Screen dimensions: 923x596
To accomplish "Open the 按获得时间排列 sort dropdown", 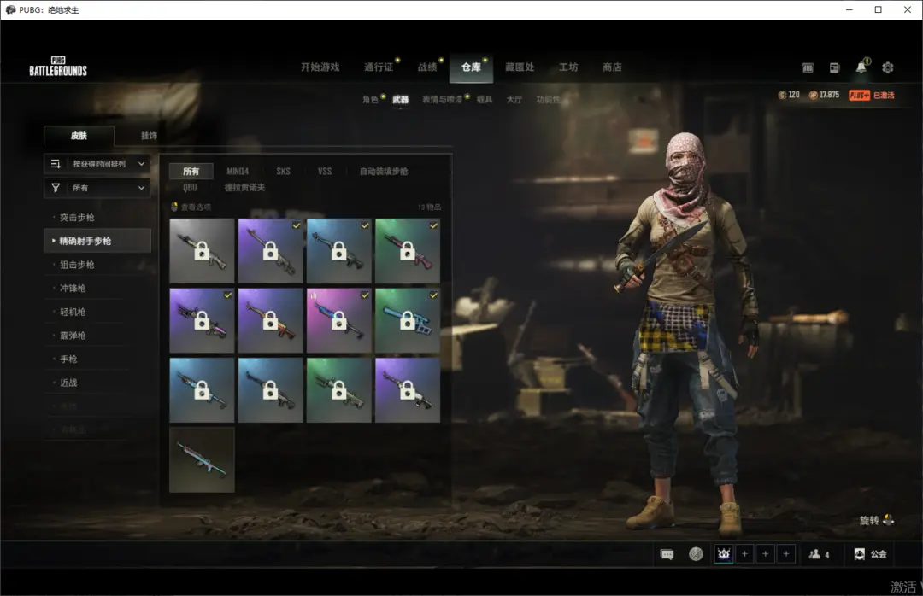I will click(x=97, y=164).
